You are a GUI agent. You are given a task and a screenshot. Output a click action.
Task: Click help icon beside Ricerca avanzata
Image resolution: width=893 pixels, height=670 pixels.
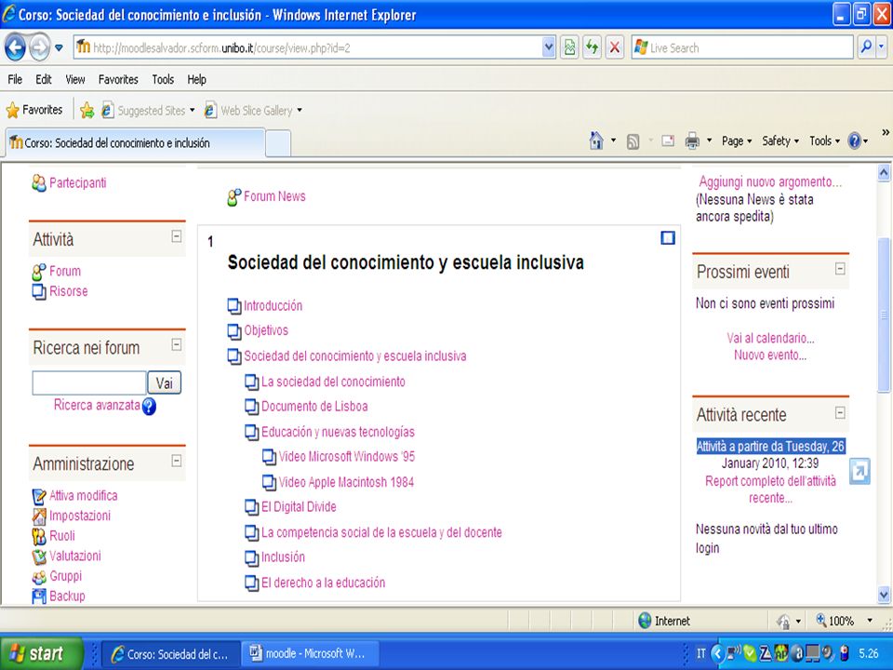[x=149, y=407]
